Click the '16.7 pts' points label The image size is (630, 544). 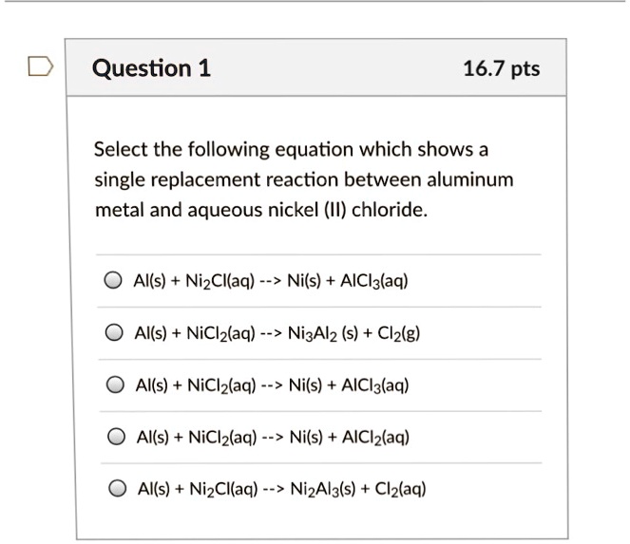[501, 68]
